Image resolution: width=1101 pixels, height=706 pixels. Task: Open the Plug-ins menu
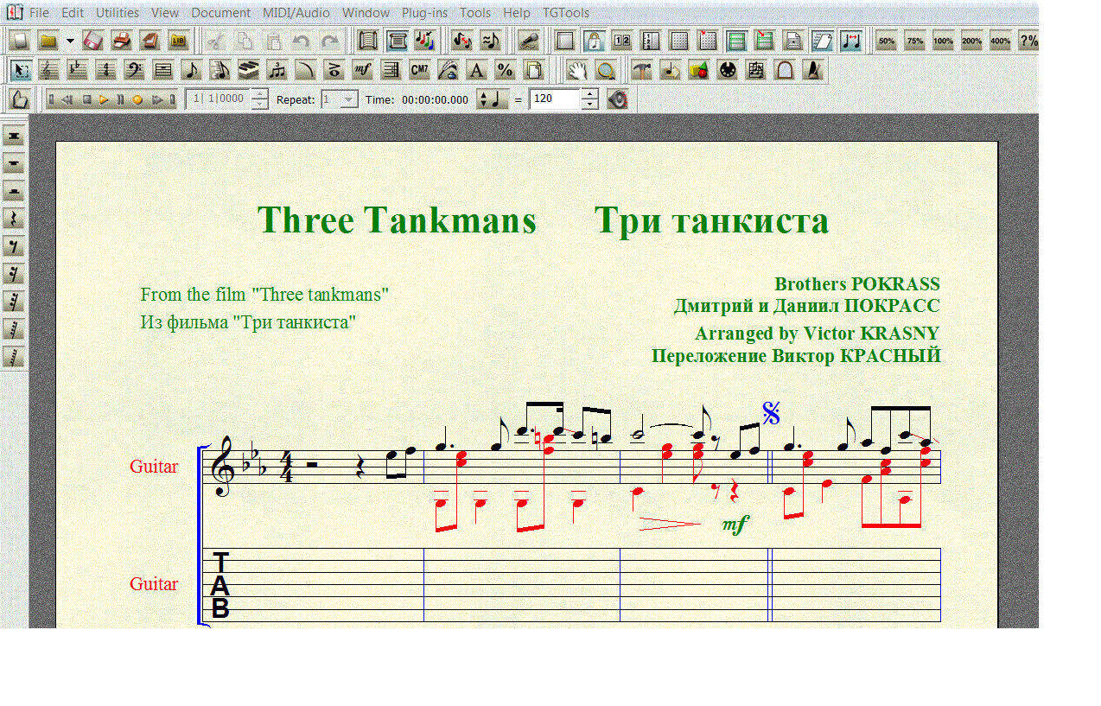click(x=423, y=13)
